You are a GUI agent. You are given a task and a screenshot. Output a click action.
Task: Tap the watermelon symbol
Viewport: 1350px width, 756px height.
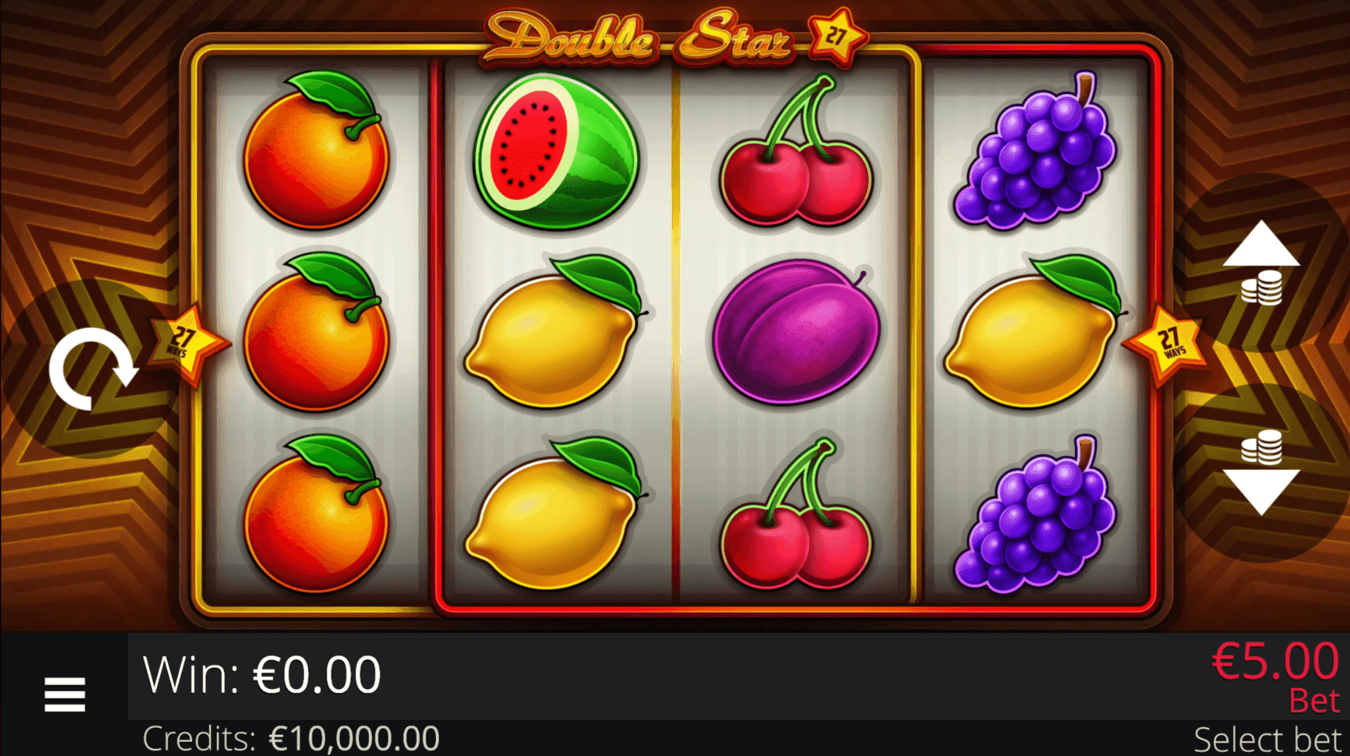556,151
